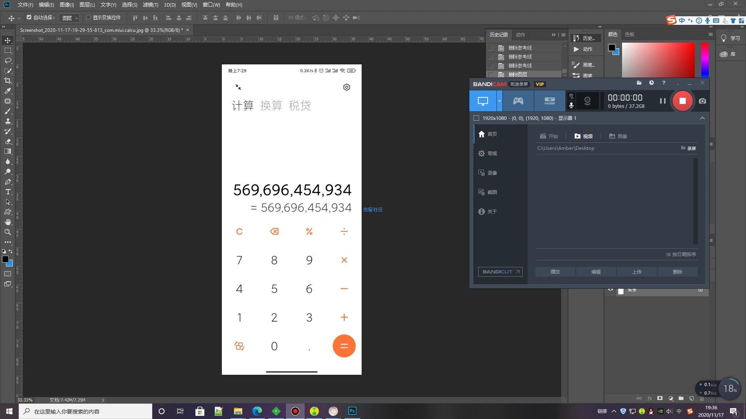Toggle the 显示变换控件 checkbox

[89, 17]
